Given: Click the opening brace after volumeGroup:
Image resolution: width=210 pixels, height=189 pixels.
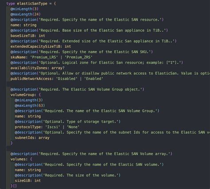Looking at the screenshot, I should [40, 95].
